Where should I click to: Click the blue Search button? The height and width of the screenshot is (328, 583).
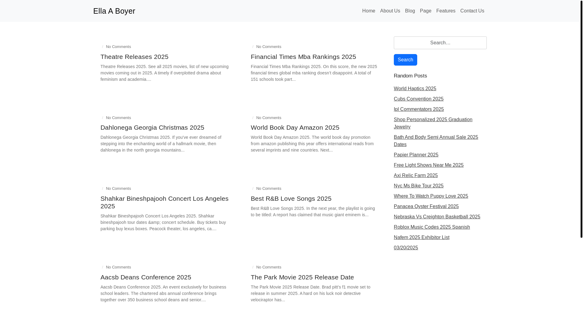coord(405,60)
